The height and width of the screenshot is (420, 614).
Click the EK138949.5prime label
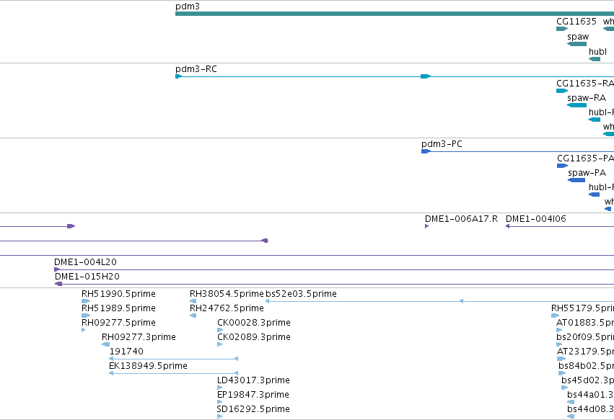[x=148, y=366]
